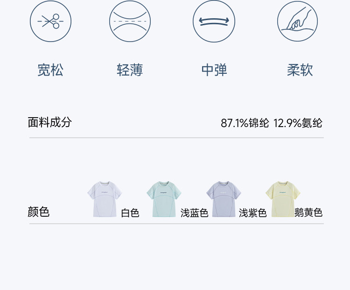Click the 87.1%锦纶 composition text
350x290 pixels.
click(245, 123)
